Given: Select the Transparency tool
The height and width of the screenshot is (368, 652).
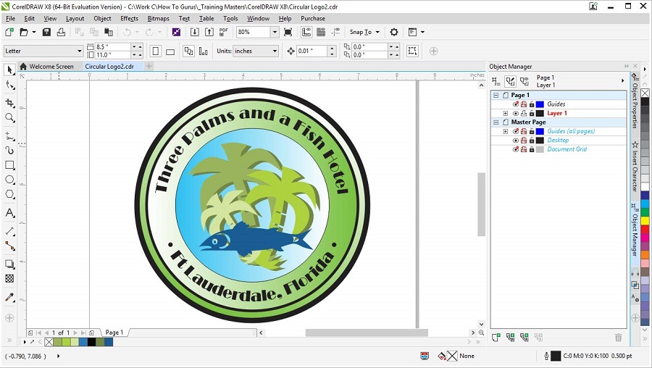Looking at the screenshot, I should 10,279.
